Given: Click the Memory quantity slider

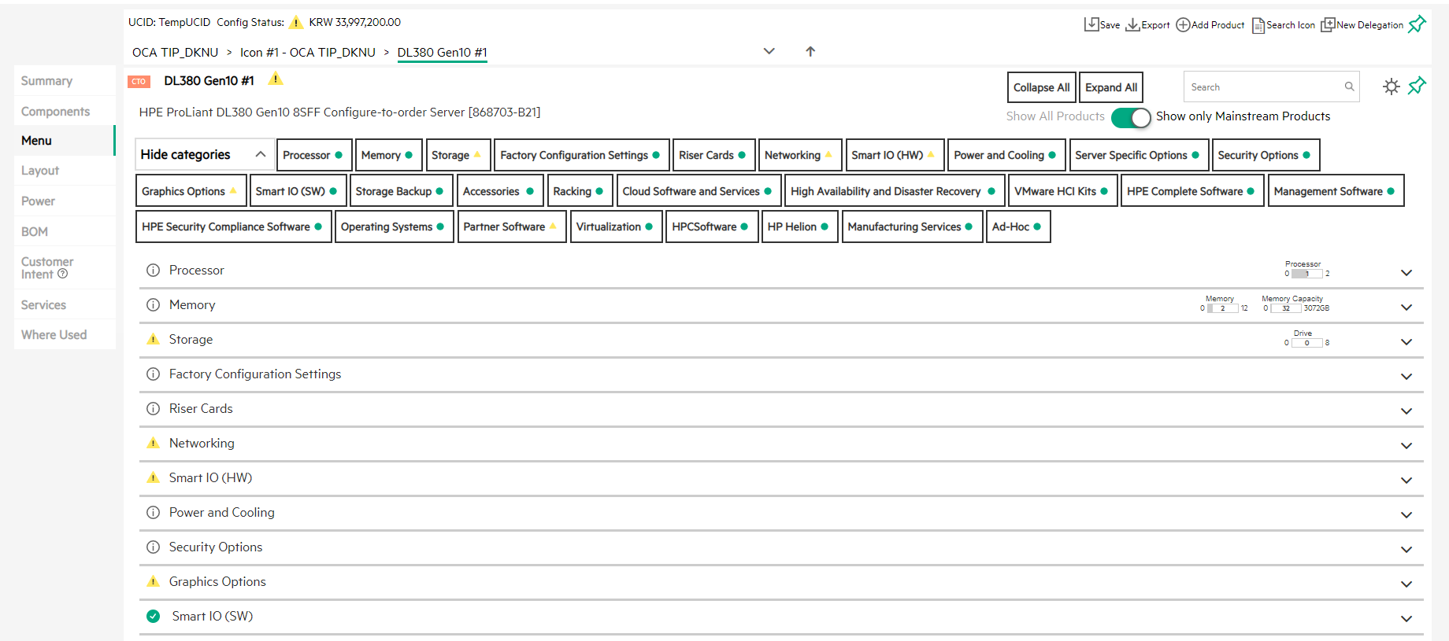Looking at the screenshot, I should pos(1223,308).
